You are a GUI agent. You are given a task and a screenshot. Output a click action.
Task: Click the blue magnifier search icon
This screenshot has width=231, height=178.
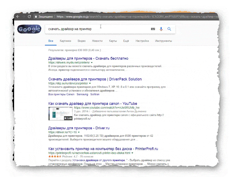(169, 29)
